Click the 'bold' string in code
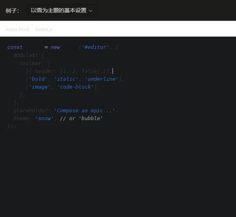236x217 pixels. coord(38,79)
